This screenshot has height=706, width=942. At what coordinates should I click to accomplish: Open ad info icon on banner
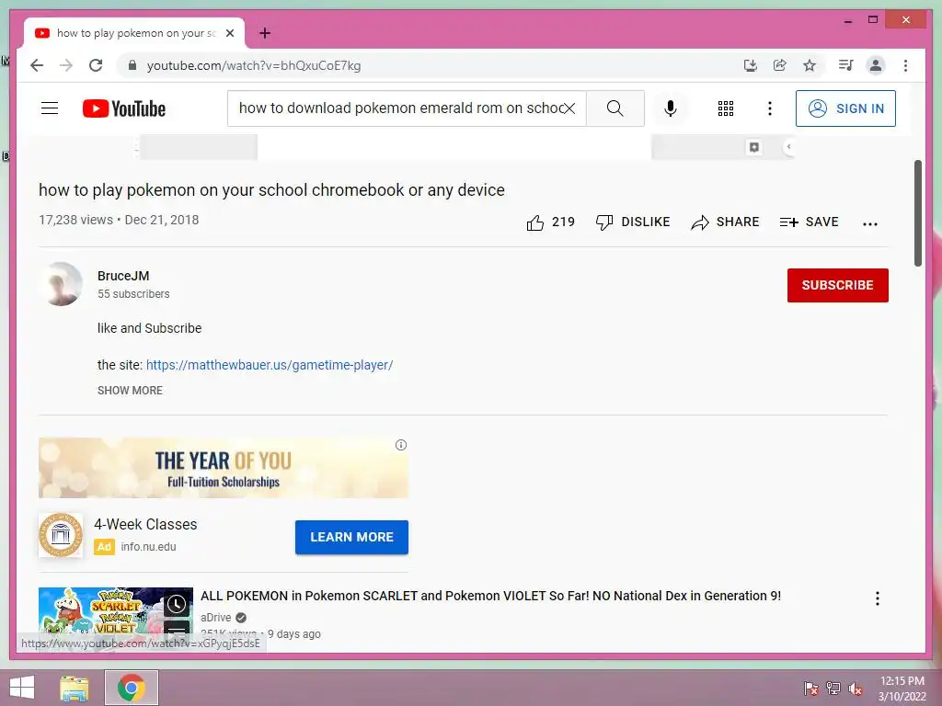pos(401,445)
